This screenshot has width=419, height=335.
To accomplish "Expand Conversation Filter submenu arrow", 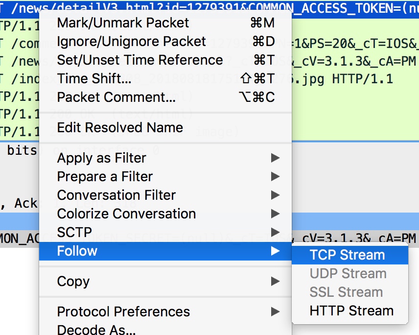I will pyautogui.click(x=275, y=195).
